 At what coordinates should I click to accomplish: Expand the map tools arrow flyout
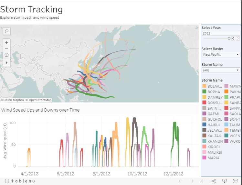point(6,62)
